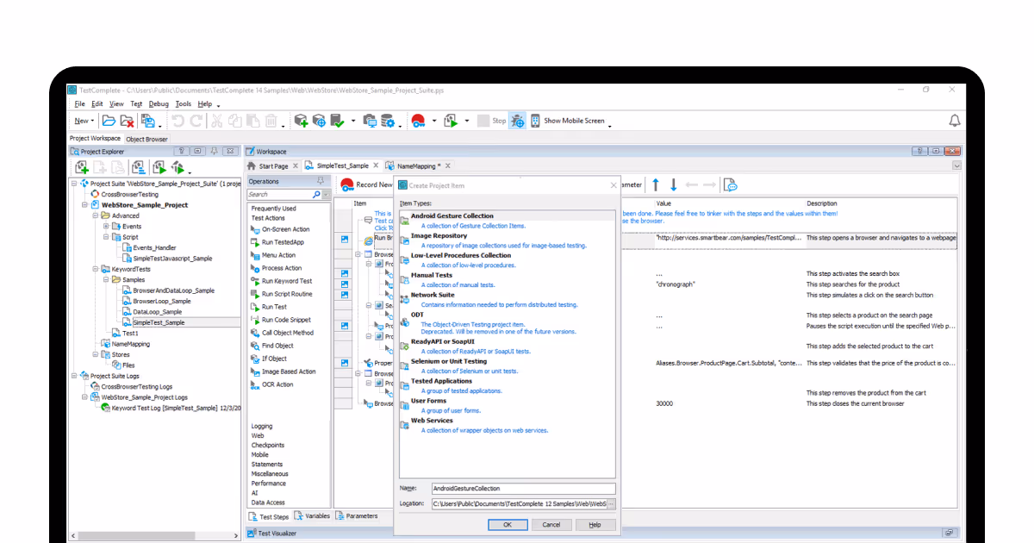1034x543 pixels.
Task: Click the comment bubble icon in test editor toolbar
Action: coord(730,184)
